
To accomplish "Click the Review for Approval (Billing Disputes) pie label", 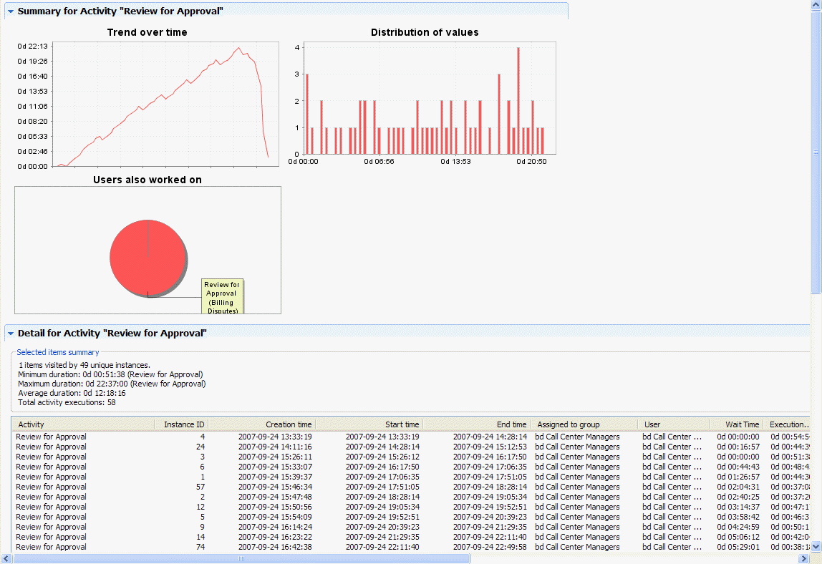I will 222,297.
